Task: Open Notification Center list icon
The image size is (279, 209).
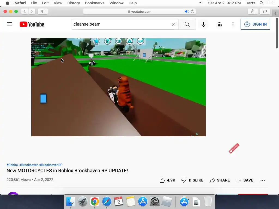Action: click(270, 3)
